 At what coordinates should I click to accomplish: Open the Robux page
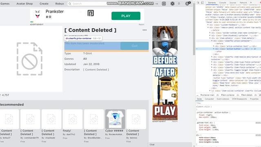point(60,4)
